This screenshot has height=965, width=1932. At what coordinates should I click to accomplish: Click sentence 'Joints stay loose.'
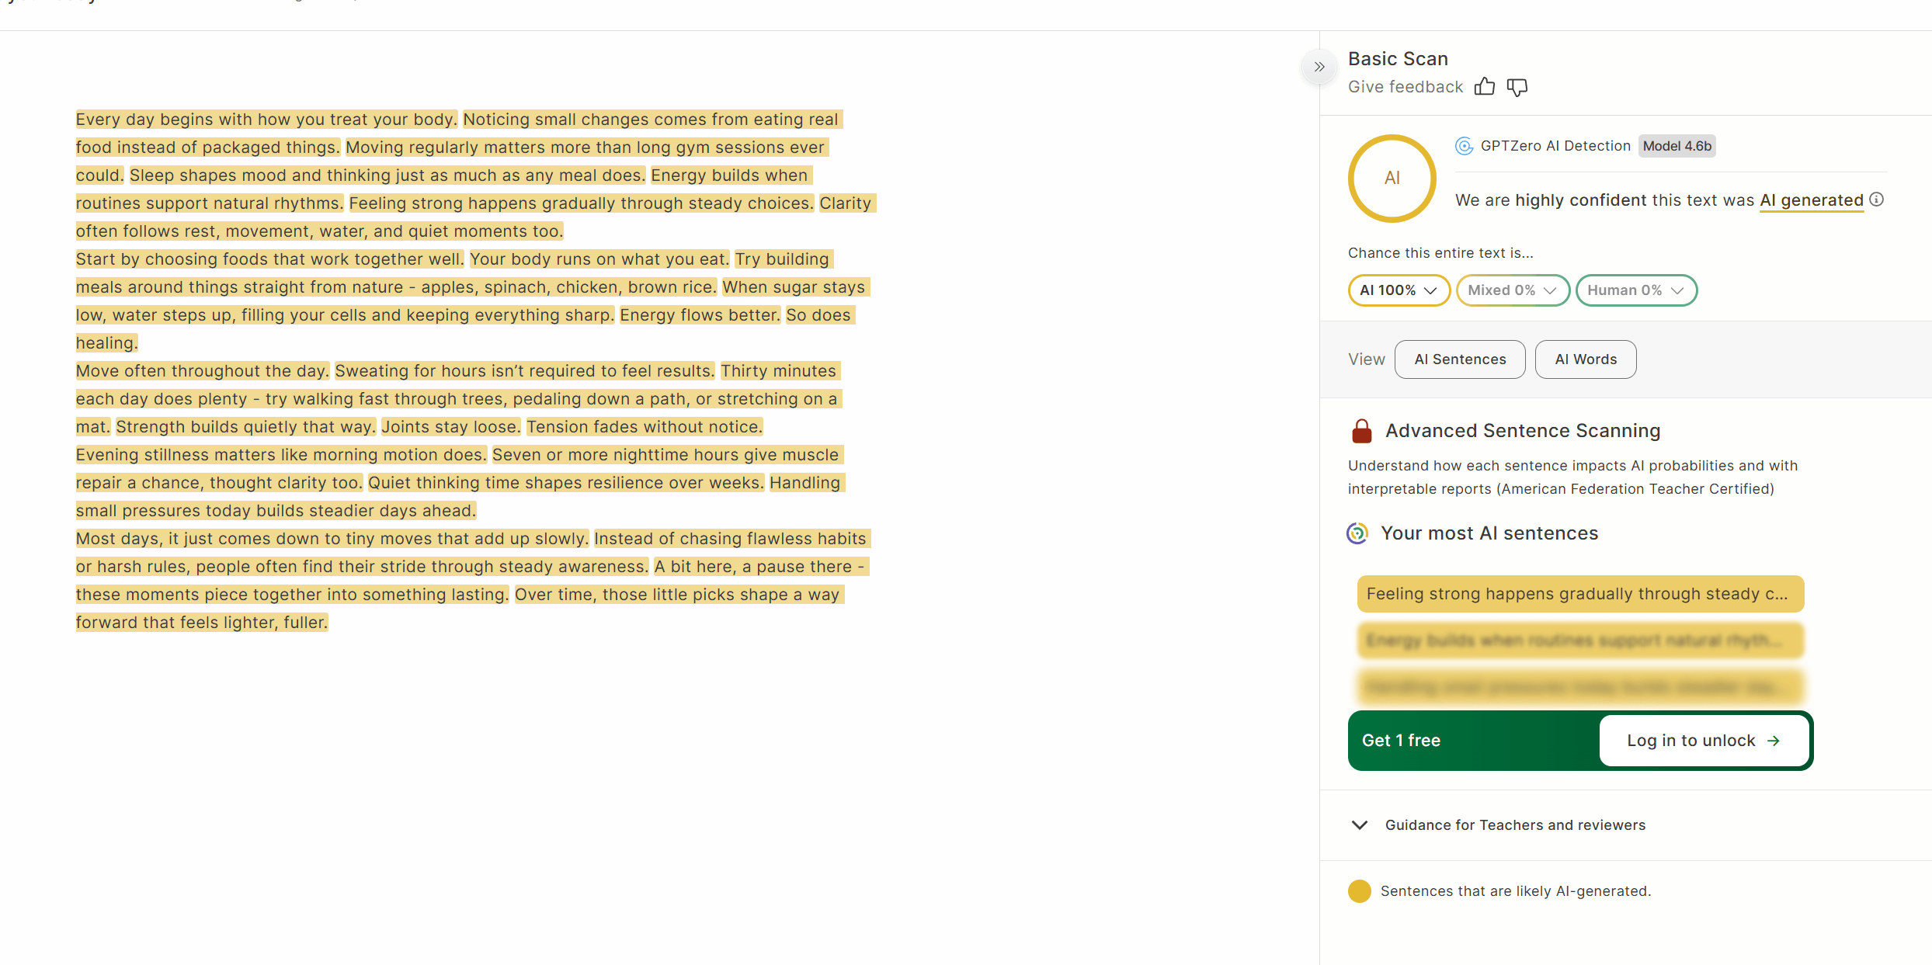tap(450, 427)
